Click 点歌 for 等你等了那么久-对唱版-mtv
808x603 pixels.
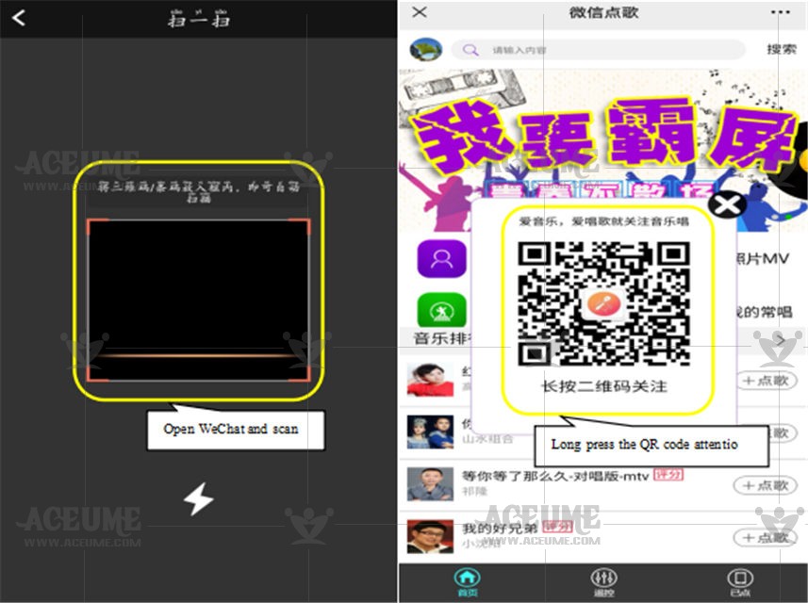pos(765,485)
